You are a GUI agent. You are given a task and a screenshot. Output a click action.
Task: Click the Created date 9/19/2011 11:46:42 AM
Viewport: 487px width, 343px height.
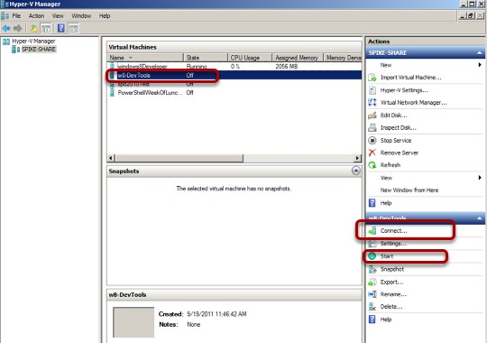(216, 314)
